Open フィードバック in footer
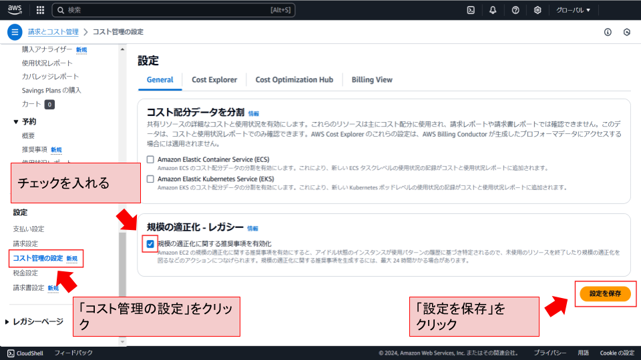This screenshot has width=641, height=360. coord(73,353)
